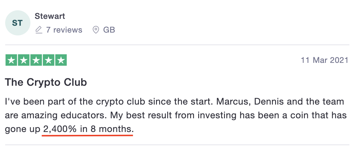Screen dimensions: 358x152
Task: Click the fifth green star
Action: pyautogui.click(x=61, y=60)
